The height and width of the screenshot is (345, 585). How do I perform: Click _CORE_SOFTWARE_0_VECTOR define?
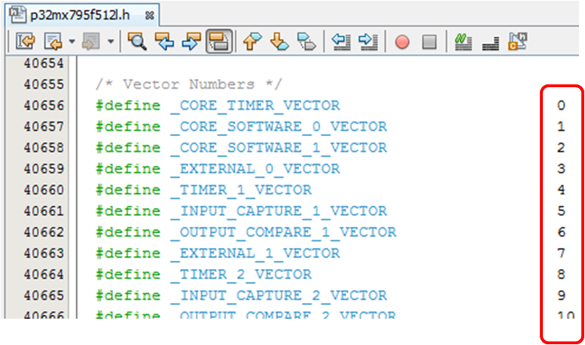pyautogui.click(x=279, y=127)
